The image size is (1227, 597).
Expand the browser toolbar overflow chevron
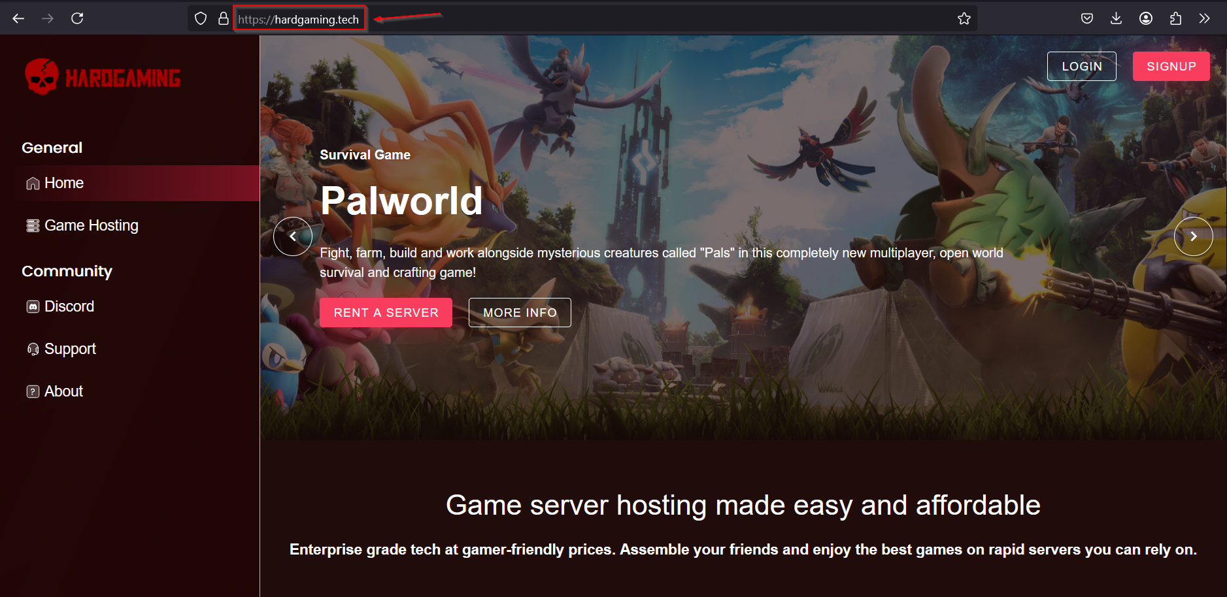pyautogui.click(x=1205, y=18)
